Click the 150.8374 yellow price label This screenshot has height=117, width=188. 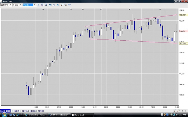[x=183, y=15]
